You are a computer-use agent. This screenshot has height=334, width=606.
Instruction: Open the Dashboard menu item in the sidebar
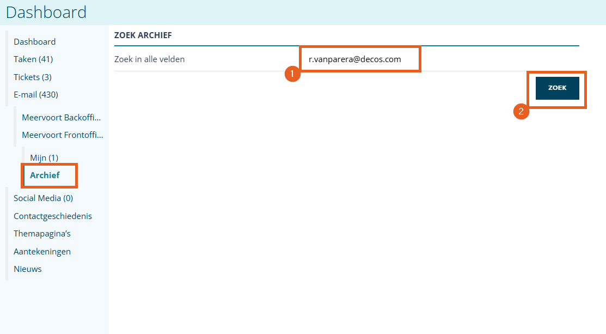coord(34,42)
